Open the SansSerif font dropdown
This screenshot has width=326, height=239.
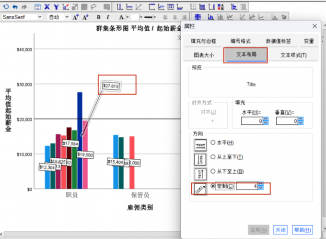(40, 17)
